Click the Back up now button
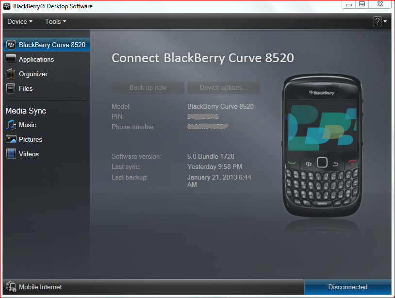395x298 pixels. click(x=148, y=87)
